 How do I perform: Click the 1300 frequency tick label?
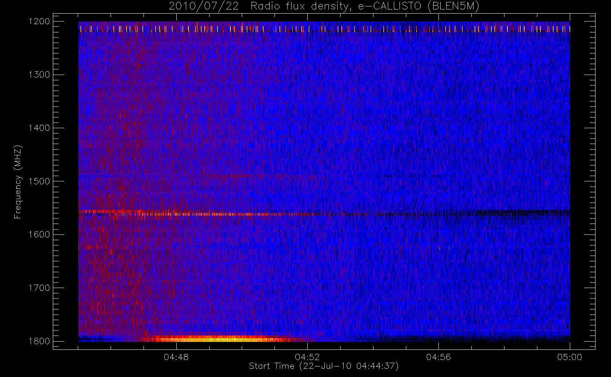click(x=39, y=75)
